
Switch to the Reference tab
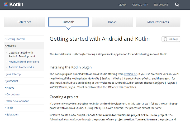[x=25, y=22]
